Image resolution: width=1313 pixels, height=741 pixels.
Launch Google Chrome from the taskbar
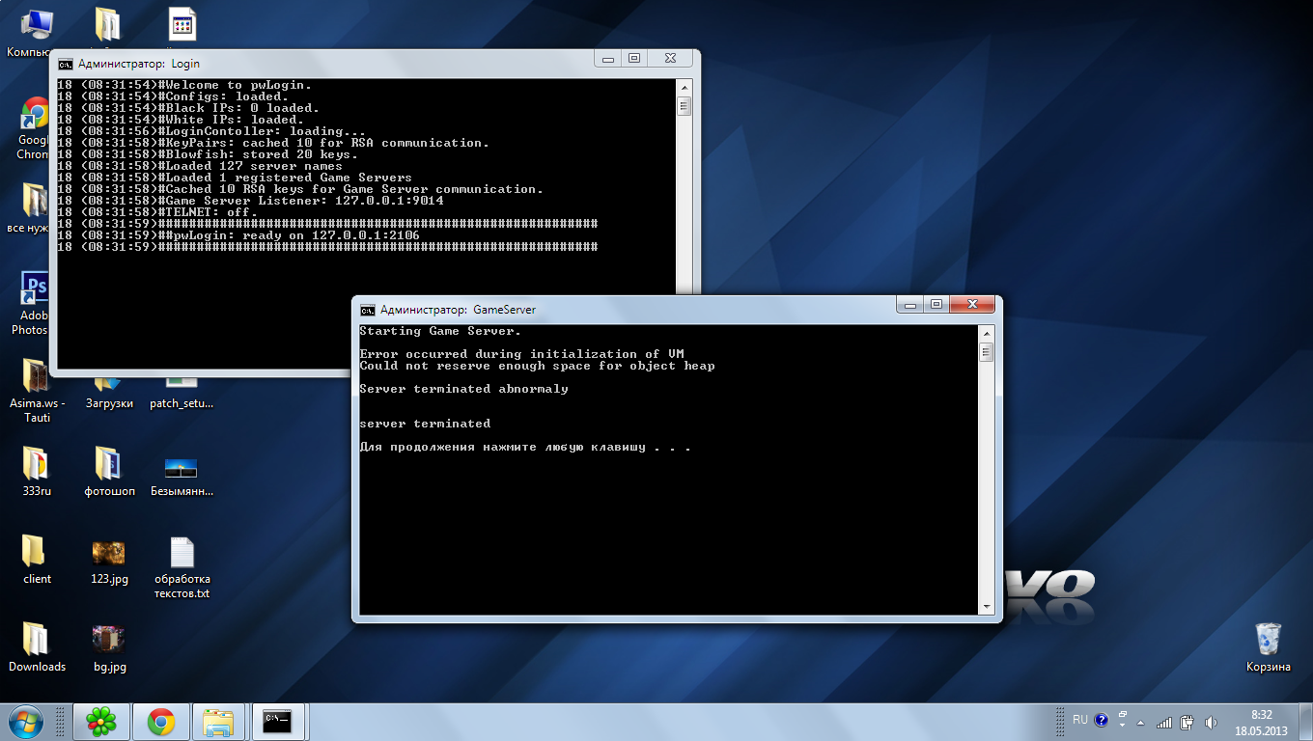coord(160,721)
